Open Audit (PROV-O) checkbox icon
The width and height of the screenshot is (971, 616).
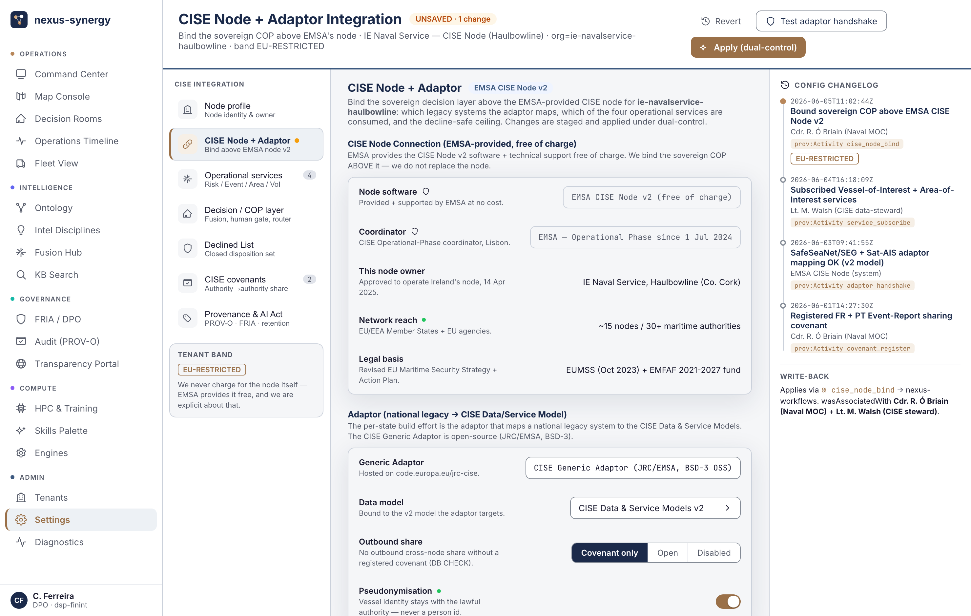(x=21, y=341)
